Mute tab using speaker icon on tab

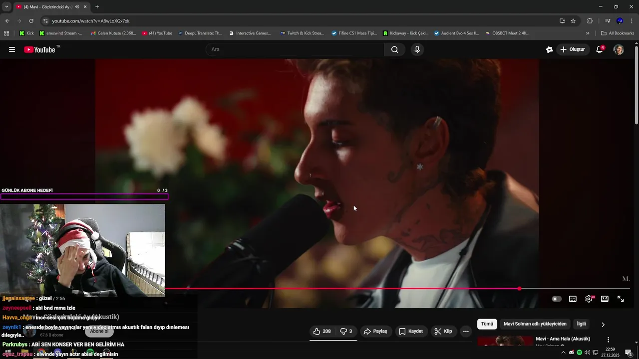click(77, 7)
